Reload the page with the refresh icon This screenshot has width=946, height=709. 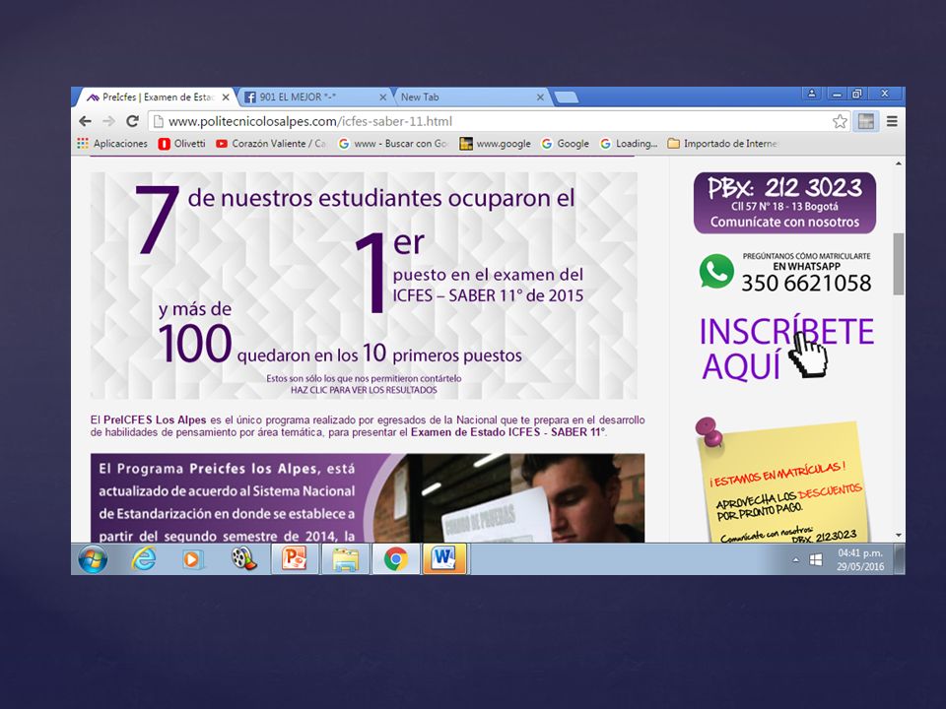[132, 121]
